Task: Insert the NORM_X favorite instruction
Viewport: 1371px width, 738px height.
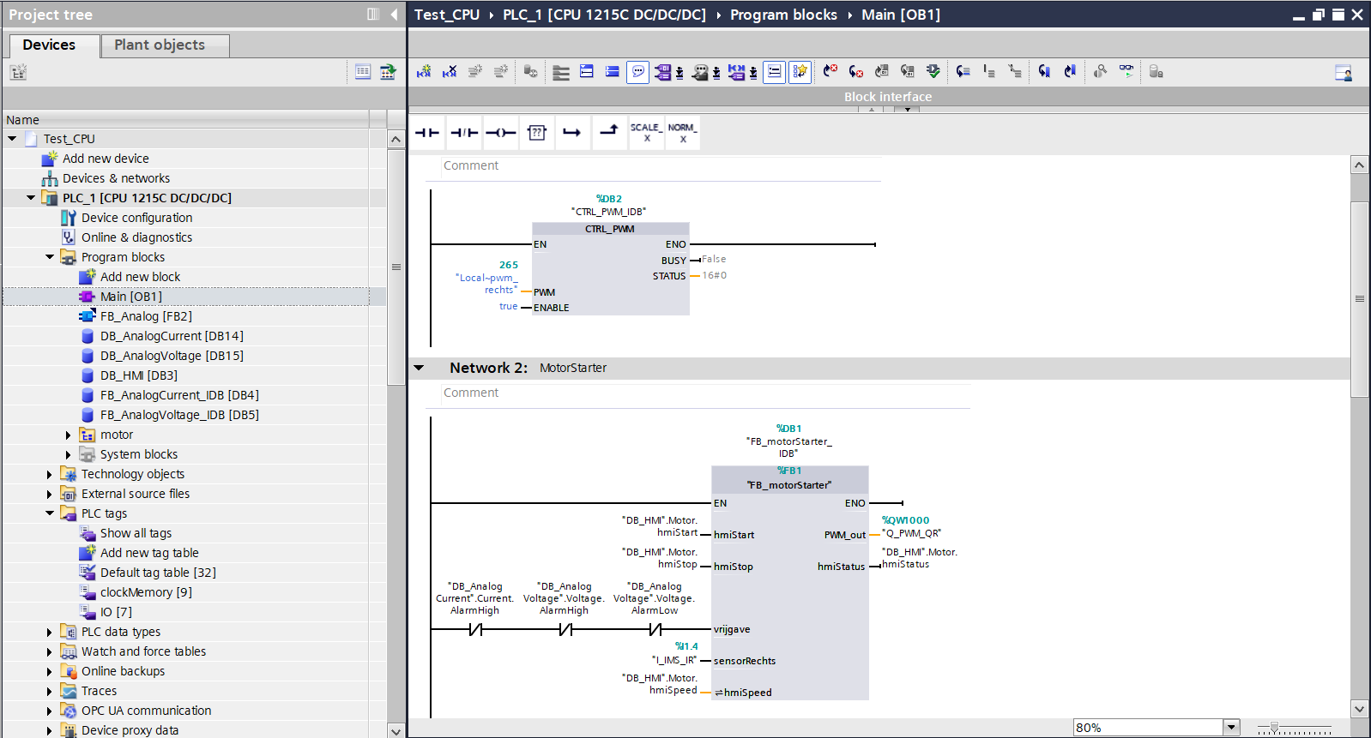Action: pos(682,133)
